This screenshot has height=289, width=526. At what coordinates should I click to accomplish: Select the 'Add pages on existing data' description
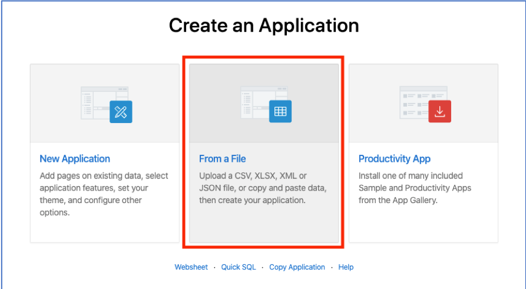[104, 194]
